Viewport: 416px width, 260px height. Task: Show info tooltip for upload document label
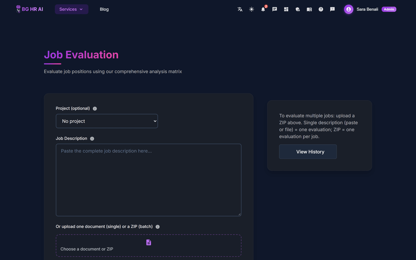158,227
